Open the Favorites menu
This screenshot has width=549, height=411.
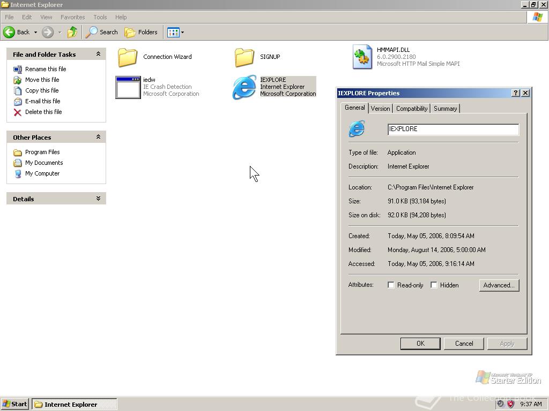pos(72,17)
